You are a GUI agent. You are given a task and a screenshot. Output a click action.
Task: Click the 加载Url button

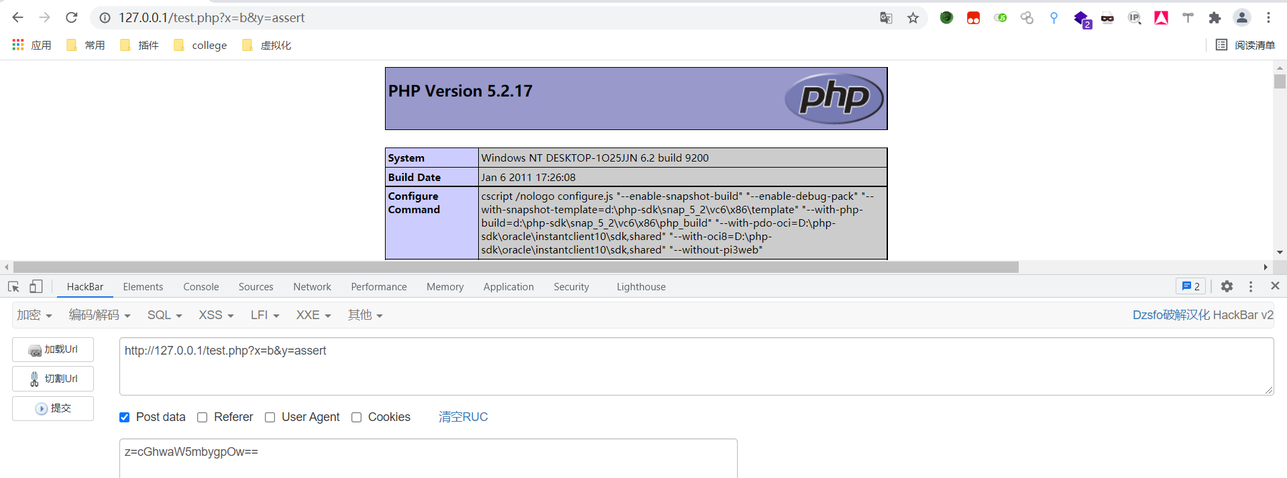[x=53, y=349]
